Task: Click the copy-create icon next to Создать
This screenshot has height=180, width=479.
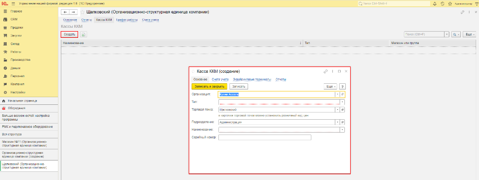Action: 83,34
